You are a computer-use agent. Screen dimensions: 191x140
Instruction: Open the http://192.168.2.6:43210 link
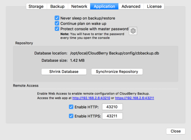[91, 98]
